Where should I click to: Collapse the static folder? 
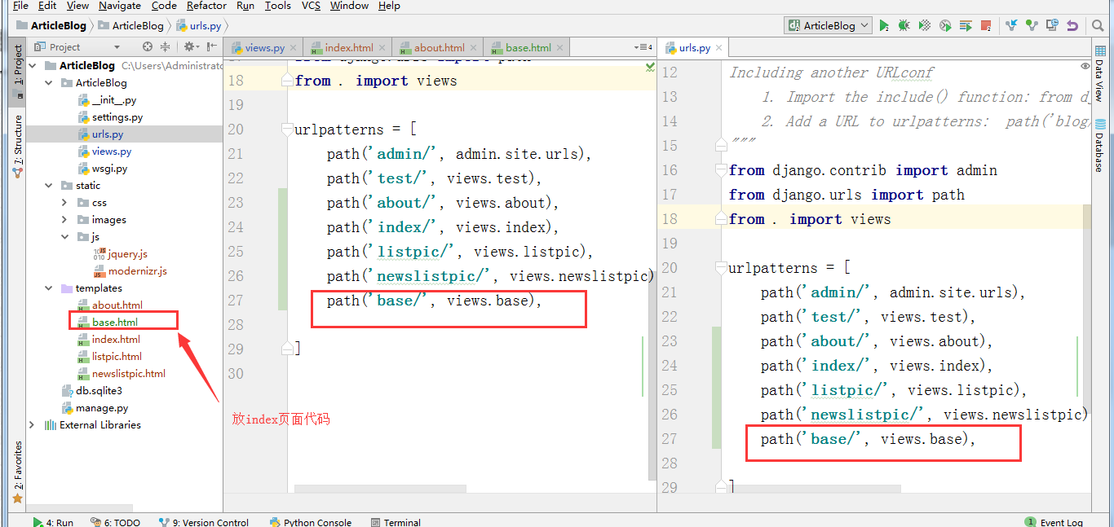tap(49, 186)
